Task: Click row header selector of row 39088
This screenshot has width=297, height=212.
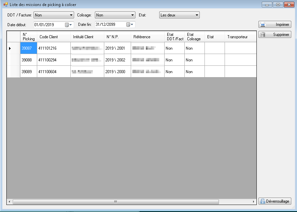Action: (x=13, y=60)
